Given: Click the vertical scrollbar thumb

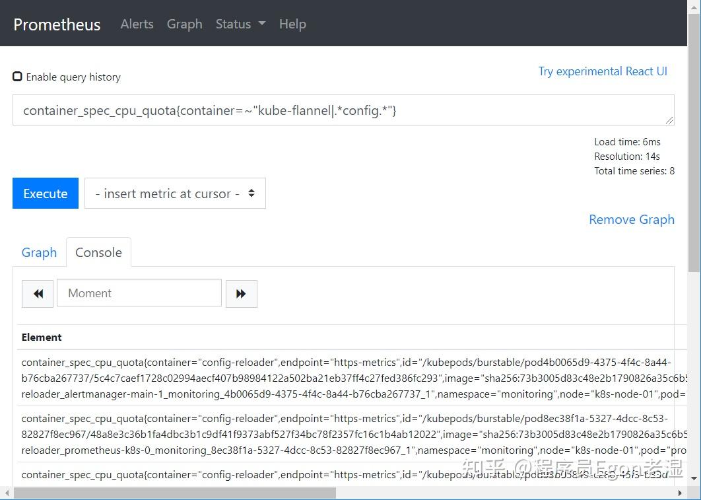Looking at the screenshot, I should point(694,143).
